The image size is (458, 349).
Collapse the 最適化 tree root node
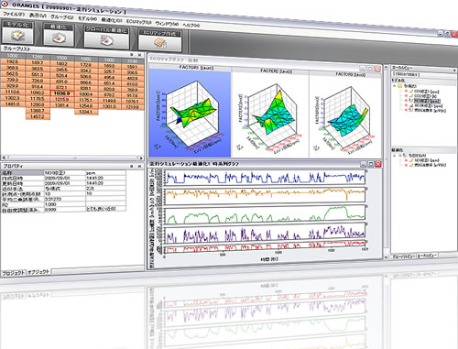395,156
